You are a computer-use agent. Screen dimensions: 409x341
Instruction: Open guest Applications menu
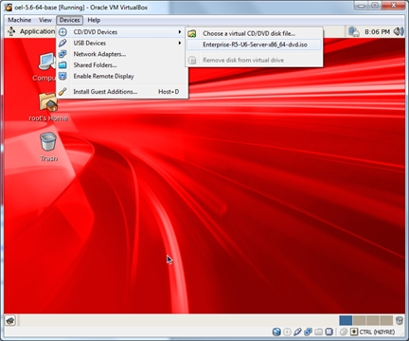[37, 31]
